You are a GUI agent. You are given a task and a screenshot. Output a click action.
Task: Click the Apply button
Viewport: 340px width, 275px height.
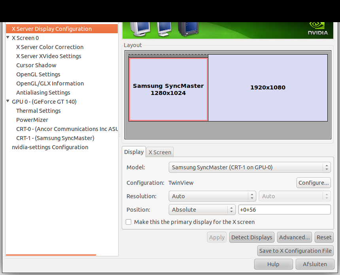coord(217,237)
